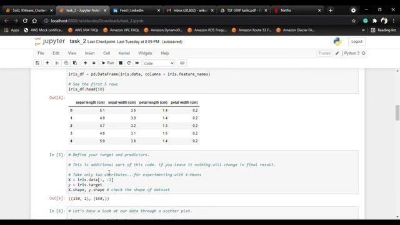Go to browser home page
Screen dimensions: 400x225
point(34,21)
